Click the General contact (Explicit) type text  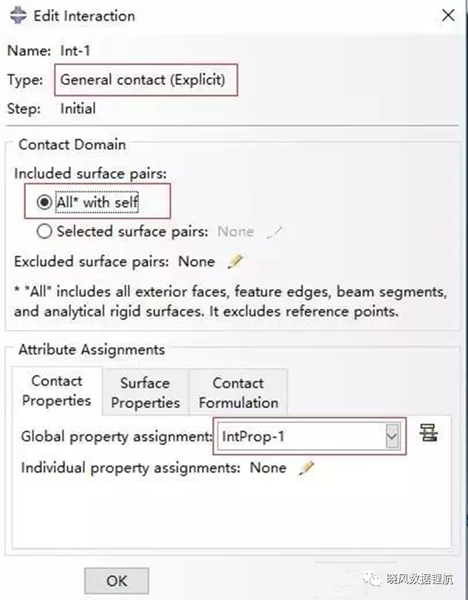(143, 79)
